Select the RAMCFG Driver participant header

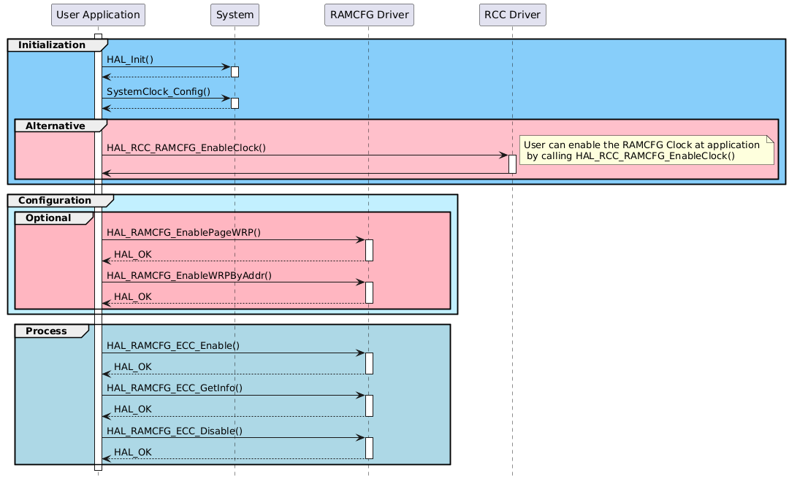click(369, 15)
